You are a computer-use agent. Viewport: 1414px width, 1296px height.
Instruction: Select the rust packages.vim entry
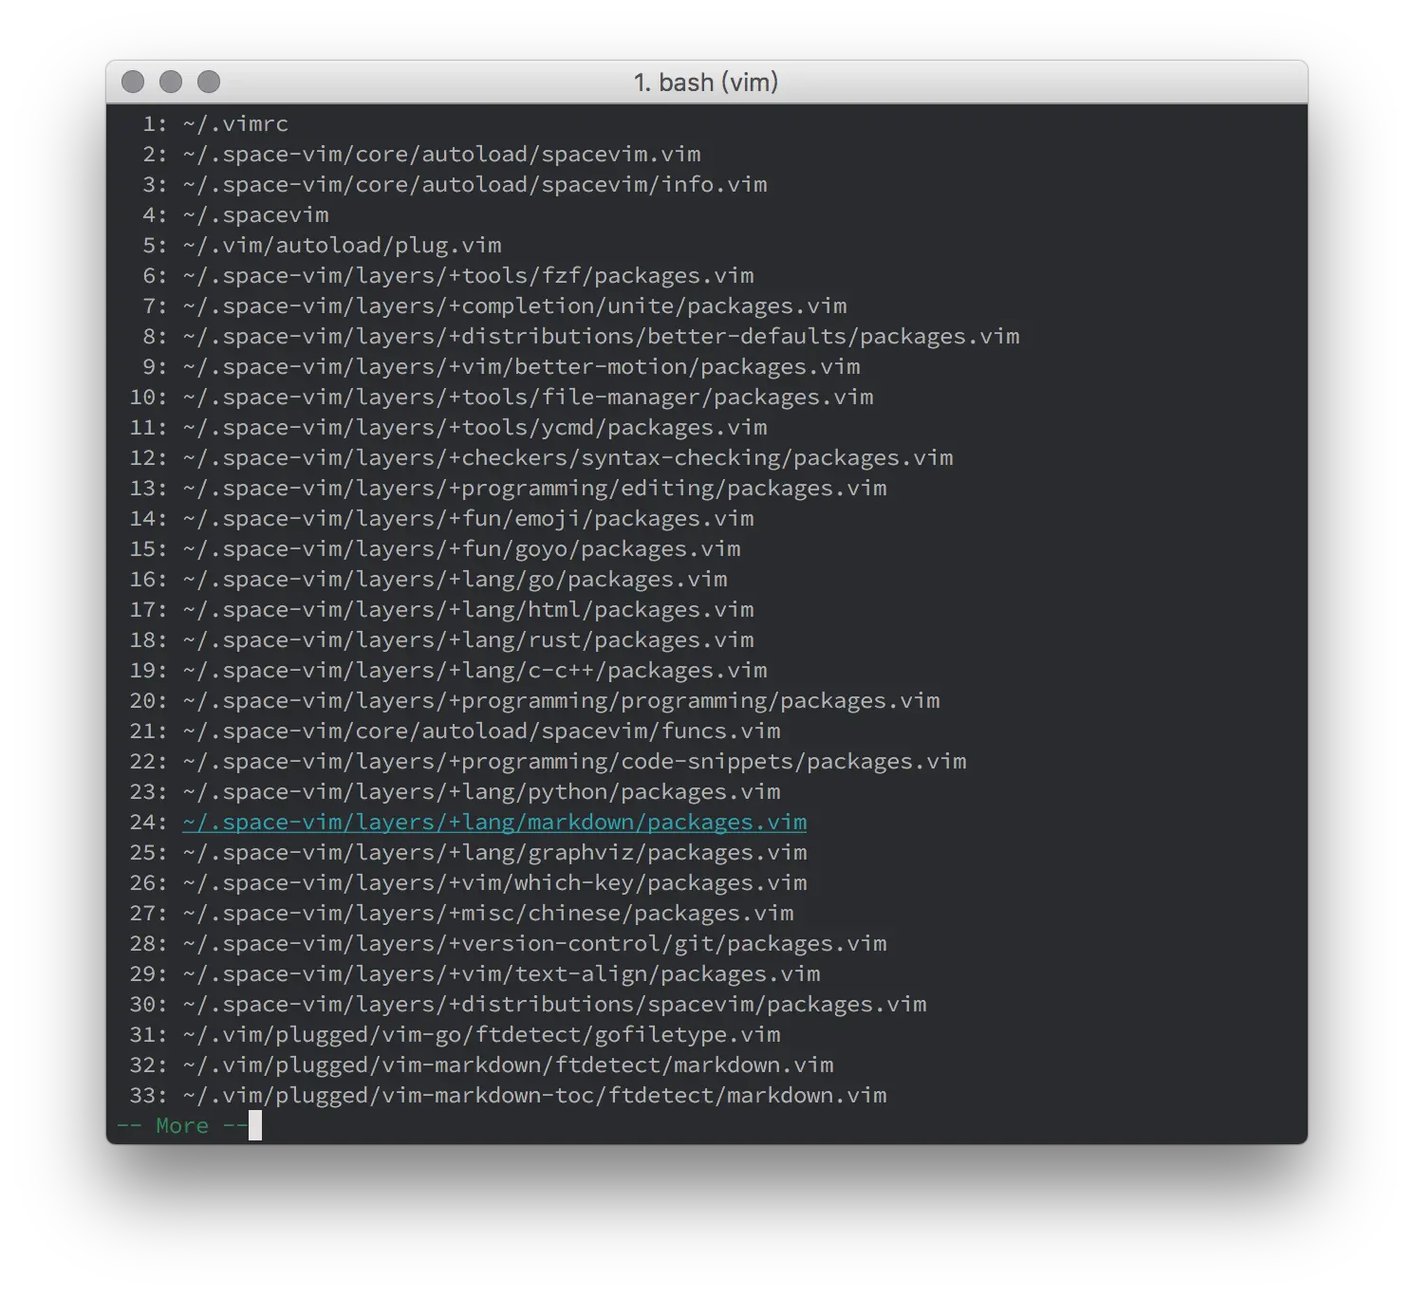[x=468, y=639]
